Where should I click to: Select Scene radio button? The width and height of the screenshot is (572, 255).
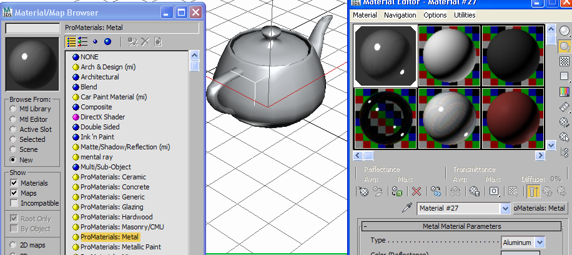click(x=13, y=149)
